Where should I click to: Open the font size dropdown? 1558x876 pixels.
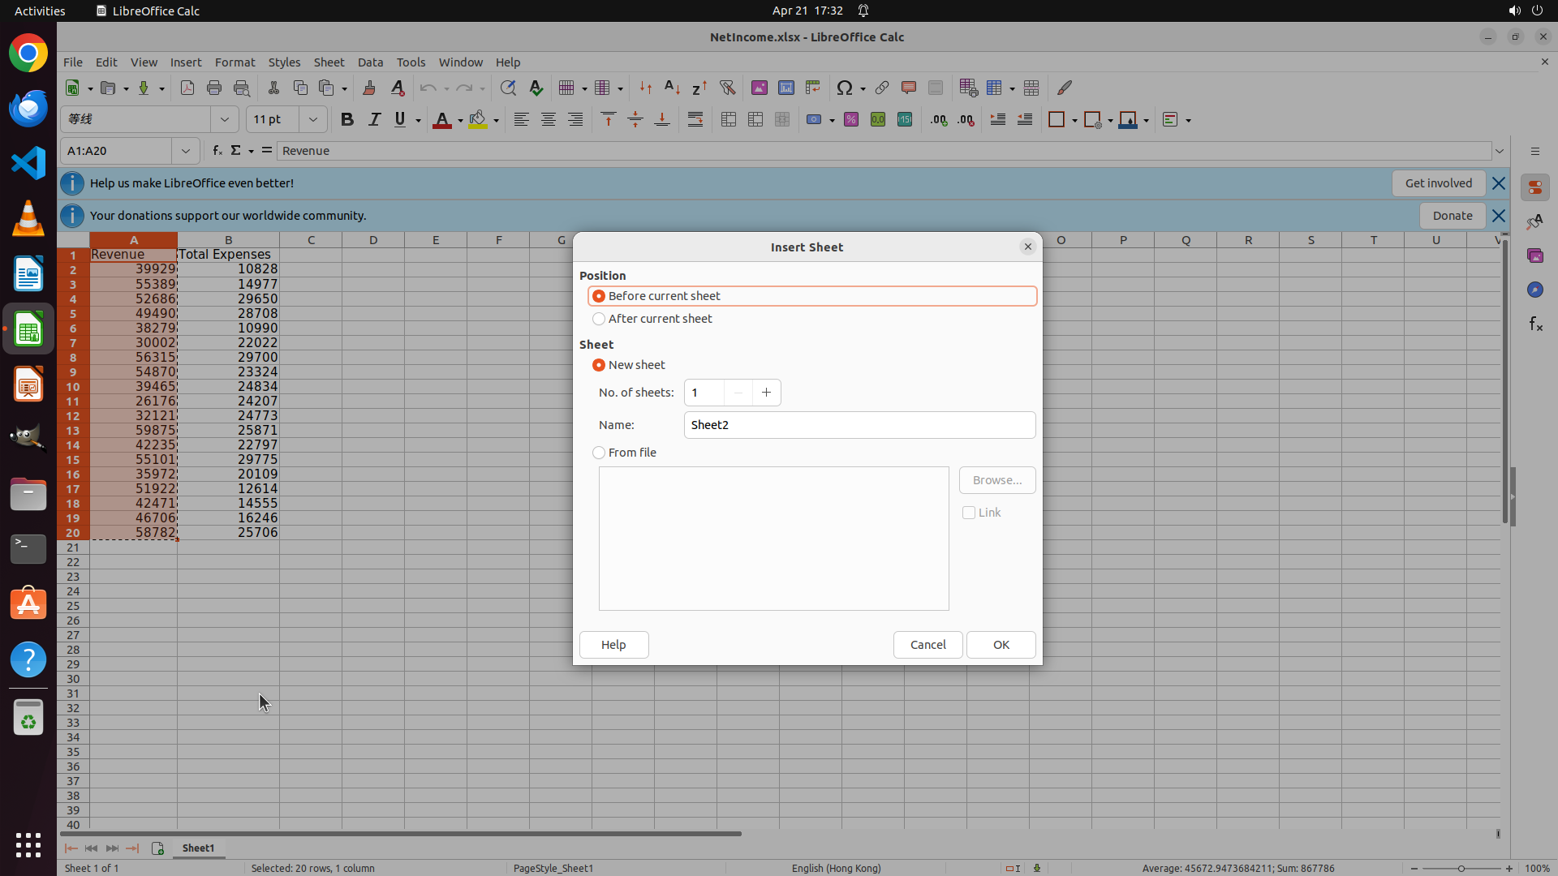[312, 120]
